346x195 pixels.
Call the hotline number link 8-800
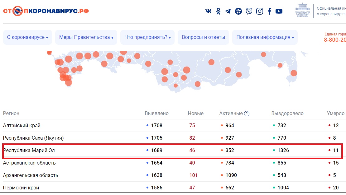click(x=335, y=40)
